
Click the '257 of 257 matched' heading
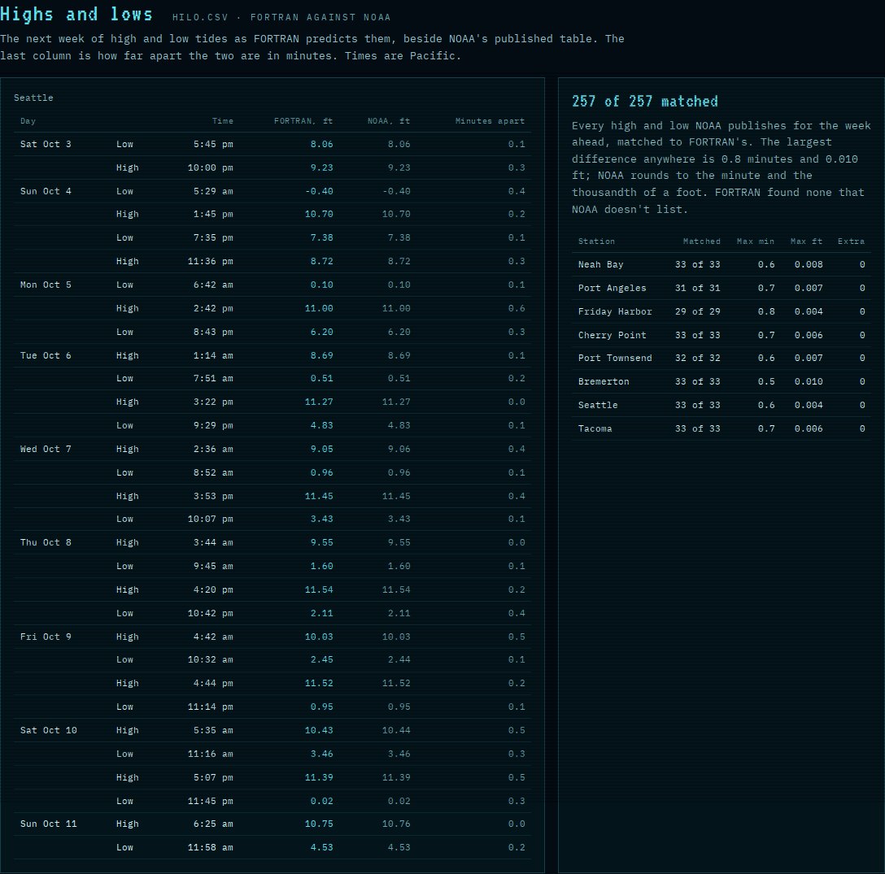pyautogui.click(x=644, y=102)
